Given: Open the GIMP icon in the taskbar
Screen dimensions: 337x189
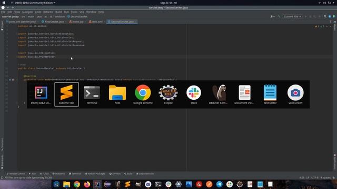Looking at the screenshot, I should point(138,184).
